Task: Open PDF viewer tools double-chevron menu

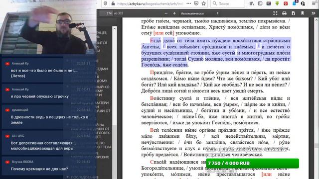Action: coord(314,13)
